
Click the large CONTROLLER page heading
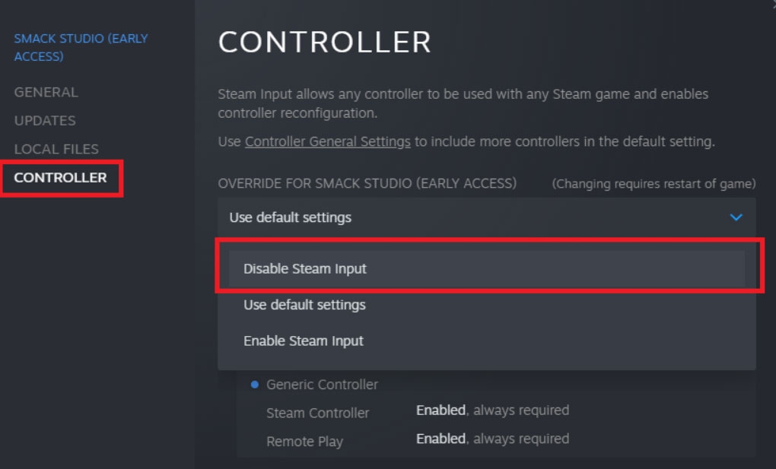click(x=325, y=43)
